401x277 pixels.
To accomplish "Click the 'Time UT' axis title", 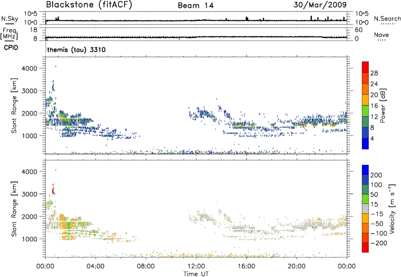I will coord(196,273).
